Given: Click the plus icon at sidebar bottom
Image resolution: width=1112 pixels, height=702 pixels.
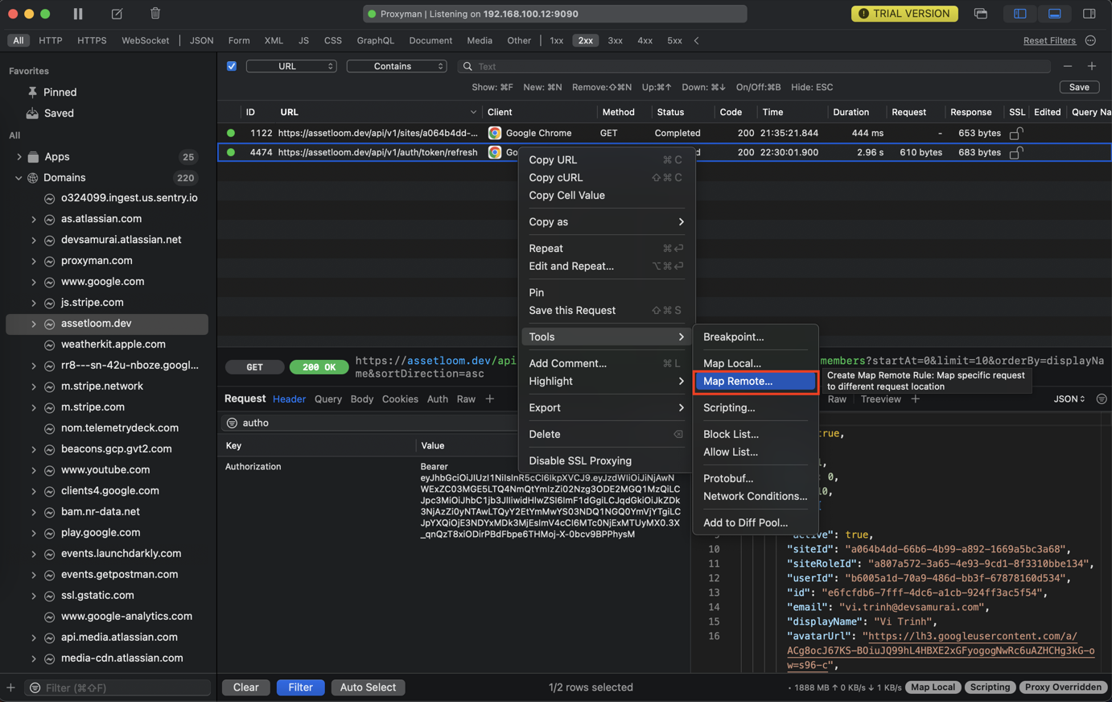Looking at the screenshot, I should pyautogui.click(x=10, y=688).
